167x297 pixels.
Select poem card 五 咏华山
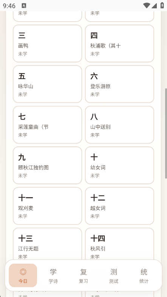(48, 84)
